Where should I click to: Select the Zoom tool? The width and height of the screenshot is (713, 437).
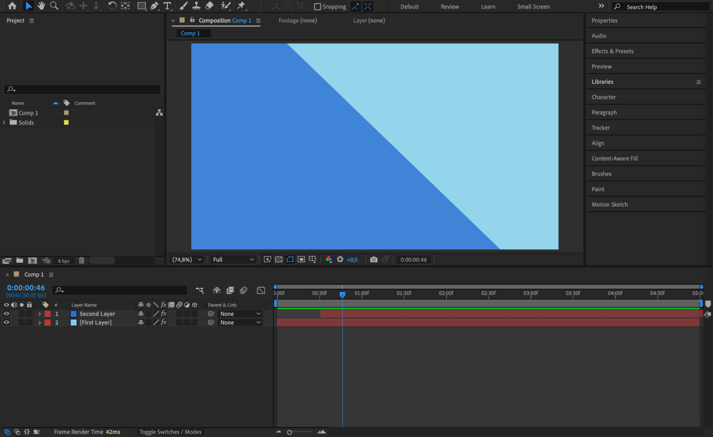pyautogui.click(x=54, y=6)
